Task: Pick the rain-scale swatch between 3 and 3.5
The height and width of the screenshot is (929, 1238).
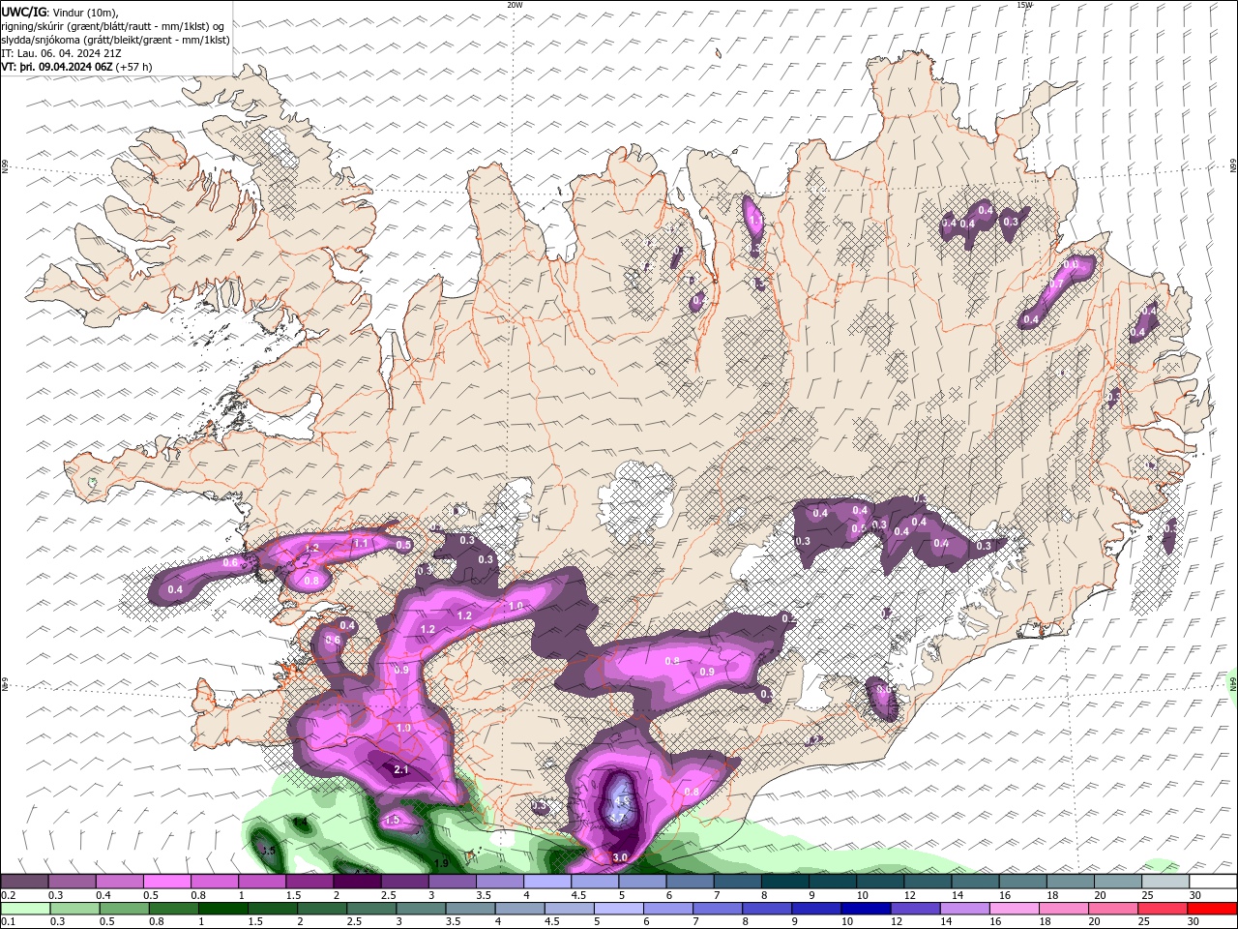Action: pyautogui.click(x=420, y=909)
